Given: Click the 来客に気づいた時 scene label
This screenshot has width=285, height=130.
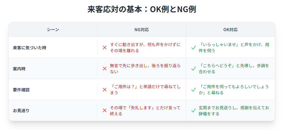Looking at the screenshot, I should pyautogui.click(x=30, y=48).
